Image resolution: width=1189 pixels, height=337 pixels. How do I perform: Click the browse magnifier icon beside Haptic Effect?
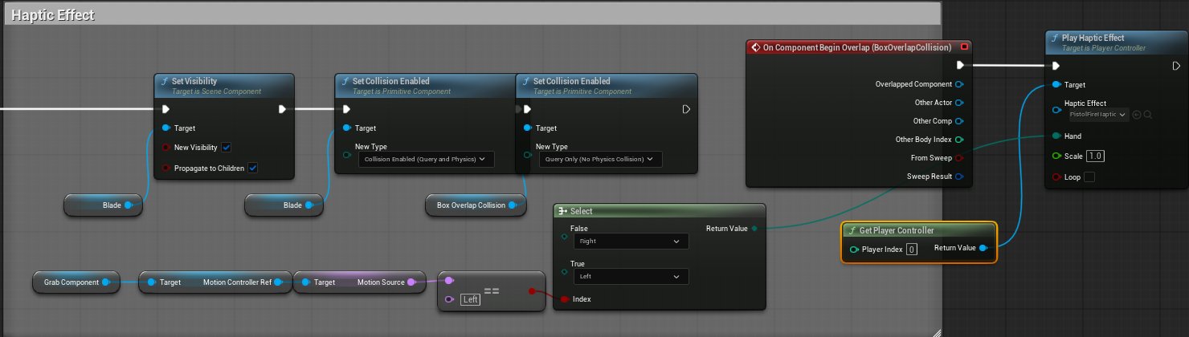coord(1148,115)
